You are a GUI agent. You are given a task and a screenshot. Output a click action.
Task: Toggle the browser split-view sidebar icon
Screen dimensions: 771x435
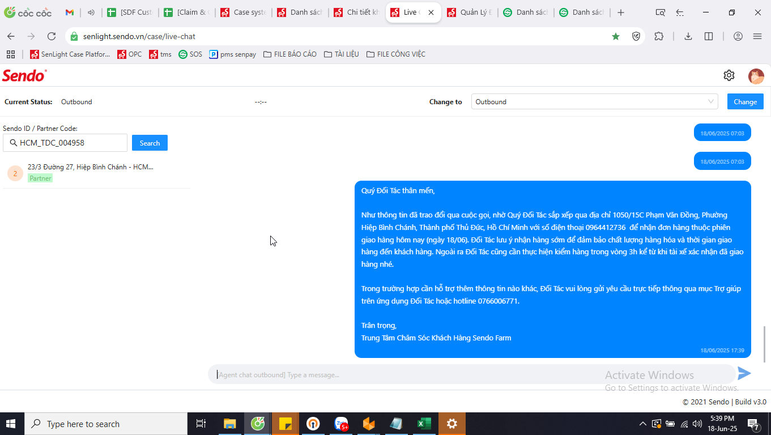pos(709,36)
